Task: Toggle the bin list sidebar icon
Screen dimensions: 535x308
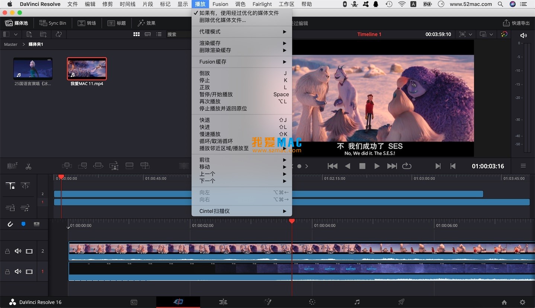Action: point(6,34)
